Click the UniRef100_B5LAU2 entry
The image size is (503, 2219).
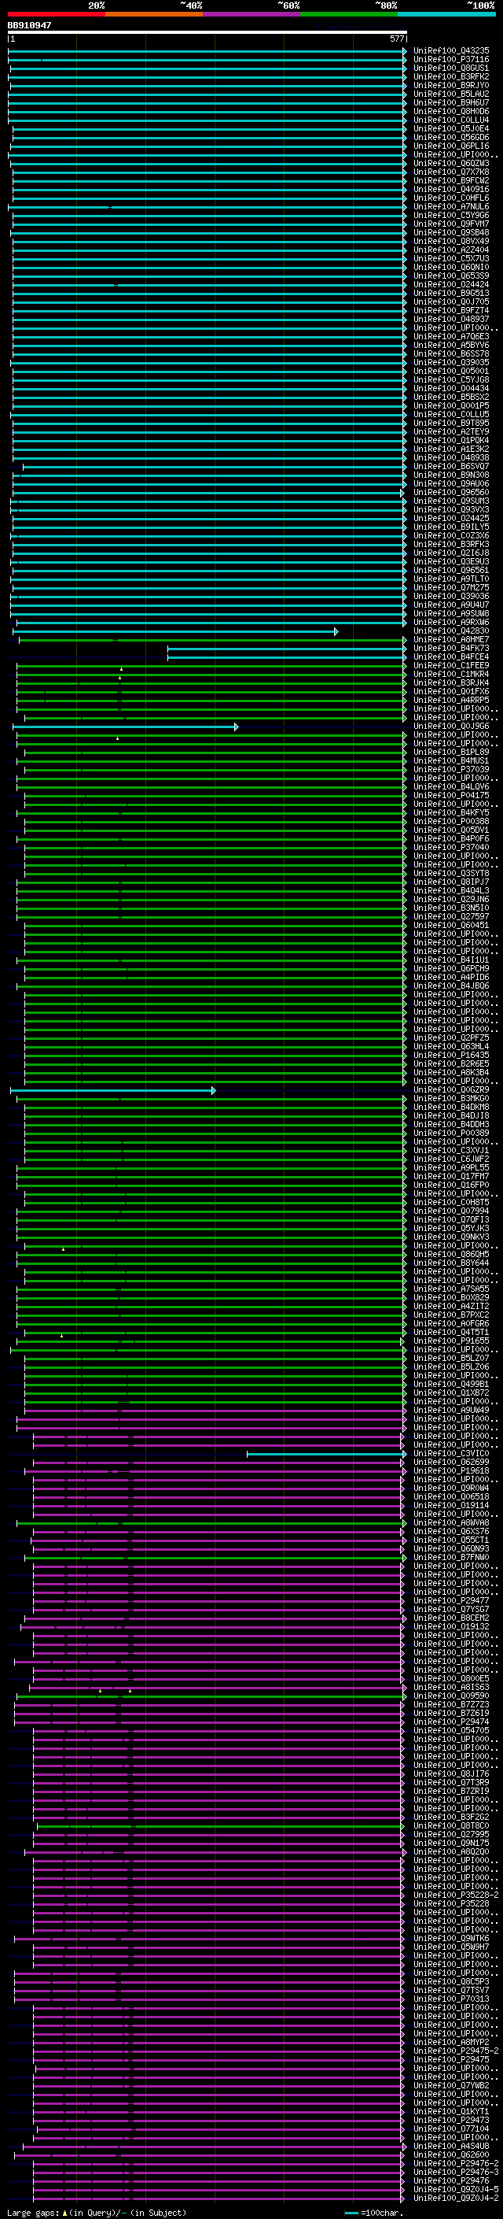(x=451, y=94)
